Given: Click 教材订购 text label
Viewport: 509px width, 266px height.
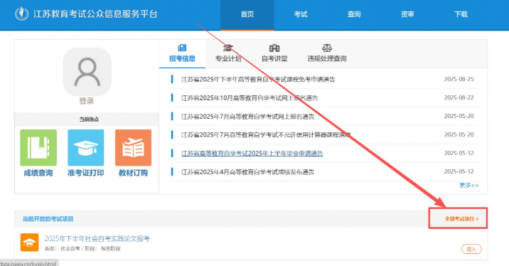Looking at the screenshot, I should point(133,173).
